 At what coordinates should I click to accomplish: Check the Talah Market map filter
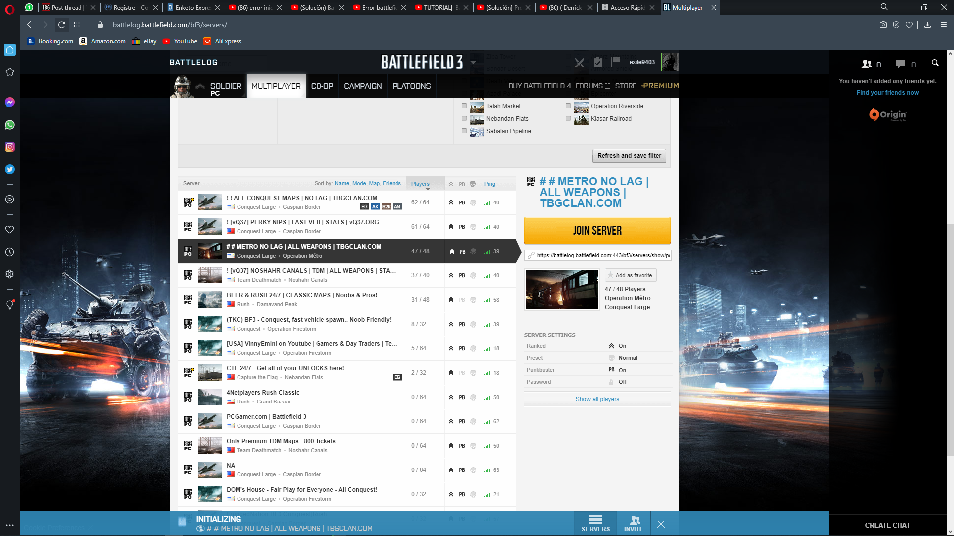coord(464,106)
